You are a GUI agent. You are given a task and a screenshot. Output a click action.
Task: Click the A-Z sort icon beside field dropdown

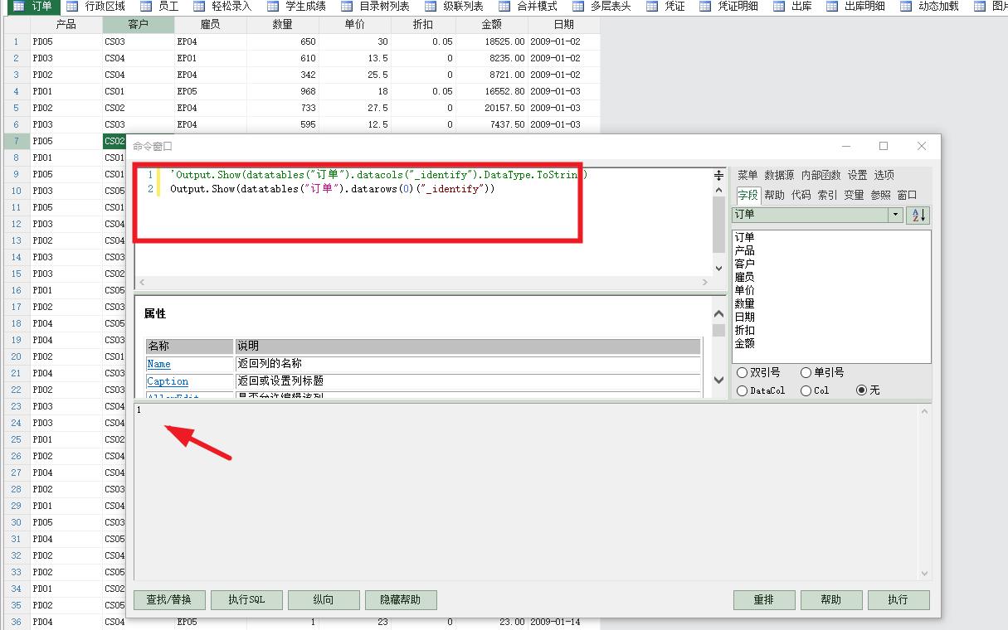coord(918,215)
